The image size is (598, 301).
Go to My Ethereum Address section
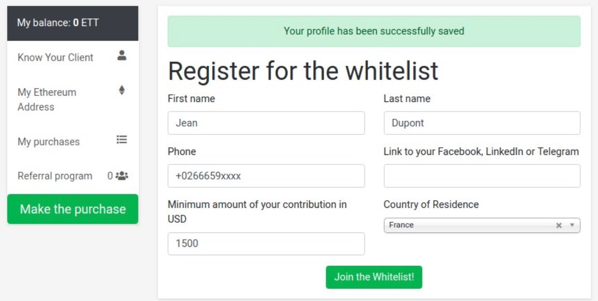73,99
